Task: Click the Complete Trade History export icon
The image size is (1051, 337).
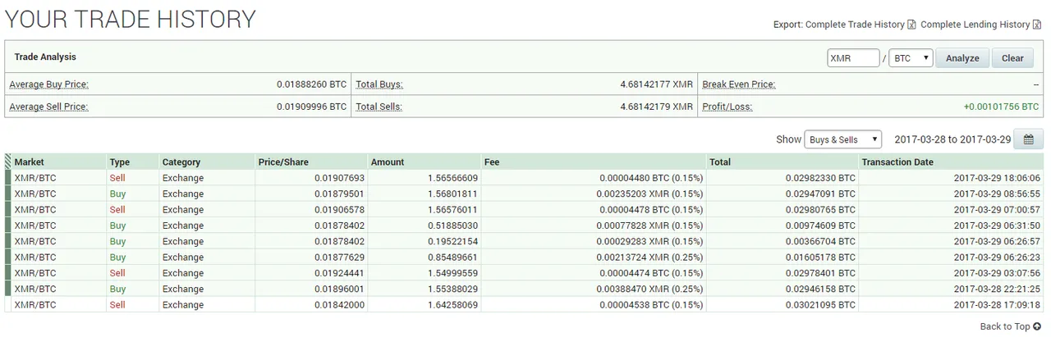Action: [911, 25]
